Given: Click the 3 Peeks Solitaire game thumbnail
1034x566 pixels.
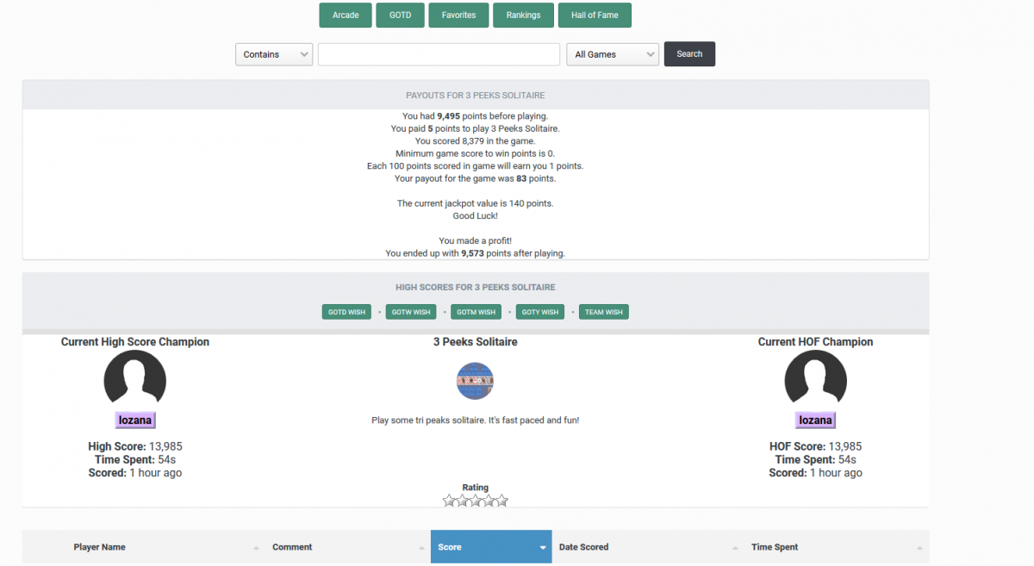Looking at the screenshot, I should pyautogui.click(x=475, y=381).
